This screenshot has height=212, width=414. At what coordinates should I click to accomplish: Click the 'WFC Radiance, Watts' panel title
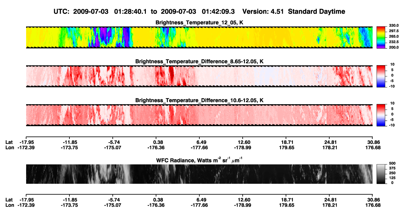(199, 160)
